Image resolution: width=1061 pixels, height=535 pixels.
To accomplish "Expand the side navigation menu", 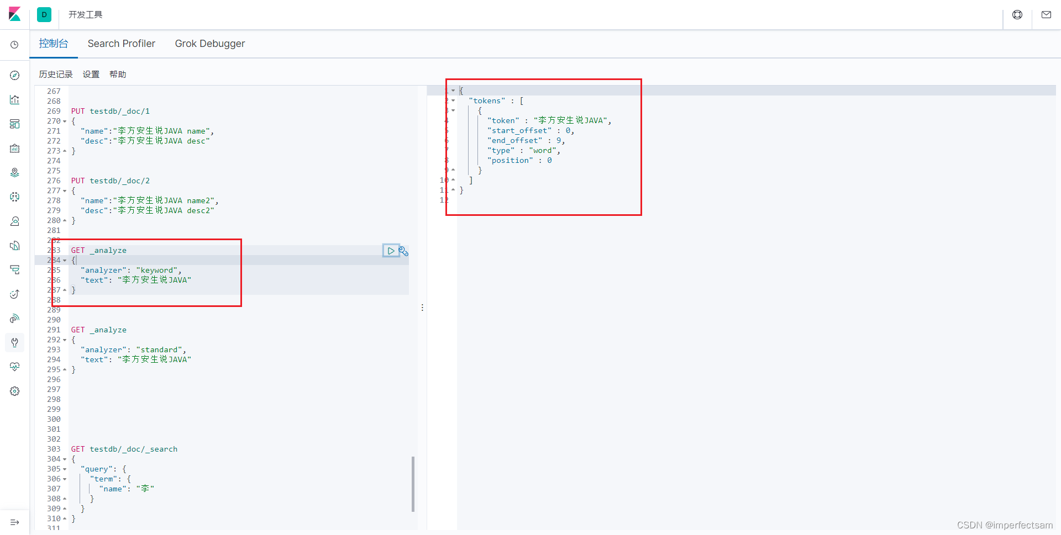I will click(x=15, y=522).
